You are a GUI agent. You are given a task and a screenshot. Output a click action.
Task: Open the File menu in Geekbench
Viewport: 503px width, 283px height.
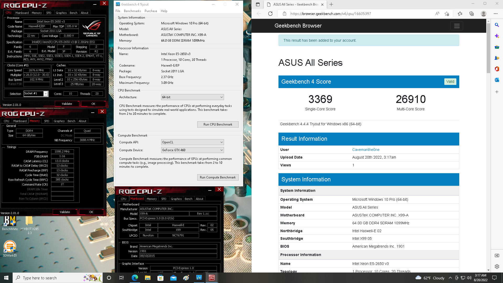(118, 11)
